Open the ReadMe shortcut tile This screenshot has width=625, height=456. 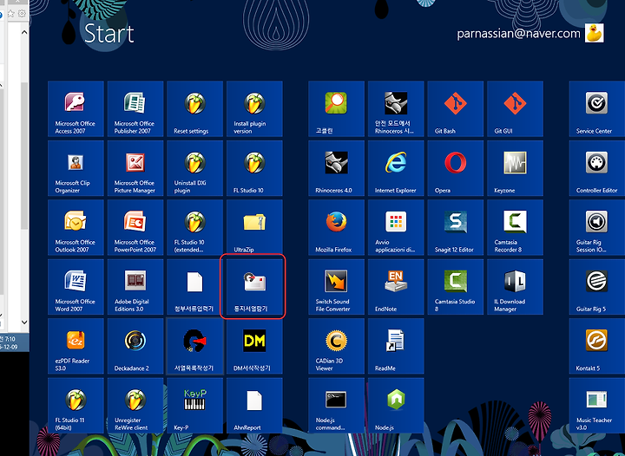click(396, 346)
